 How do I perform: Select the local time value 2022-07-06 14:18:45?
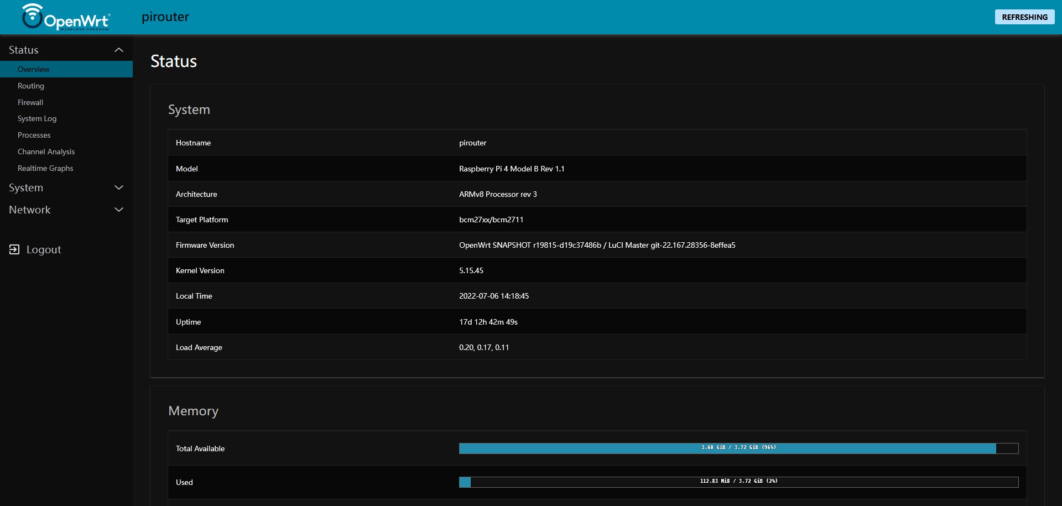tap(494, 296)
